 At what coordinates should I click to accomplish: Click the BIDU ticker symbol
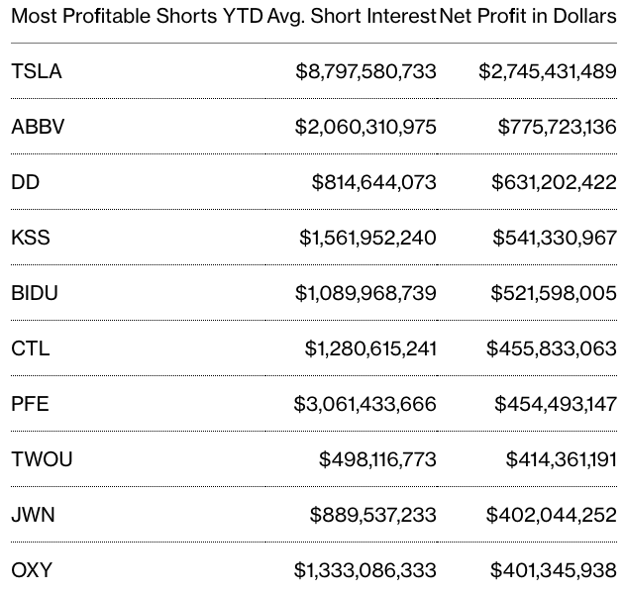click(x=35, y=293)
